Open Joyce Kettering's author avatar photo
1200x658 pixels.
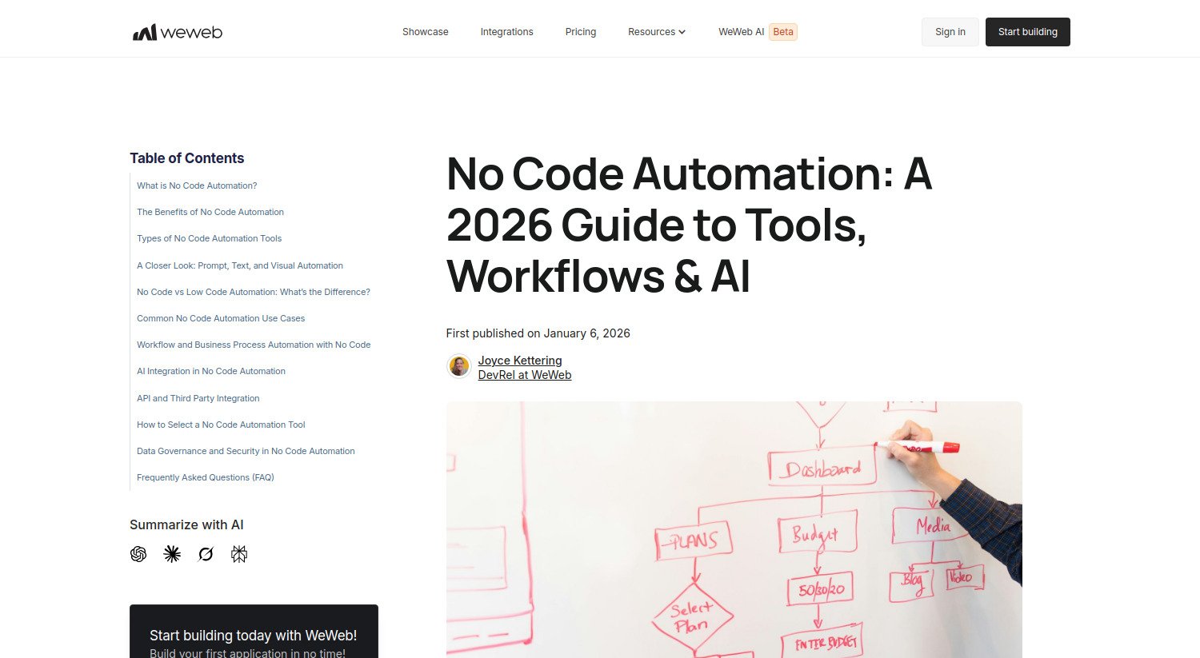pos(458,365)
